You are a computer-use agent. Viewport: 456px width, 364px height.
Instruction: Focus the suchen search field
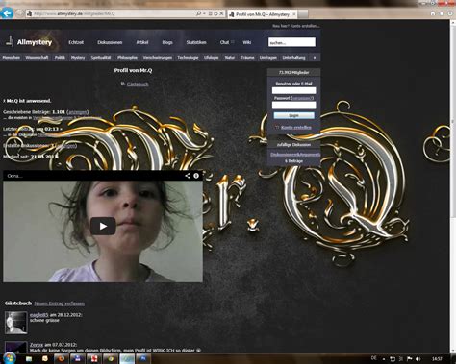point(291,42)
